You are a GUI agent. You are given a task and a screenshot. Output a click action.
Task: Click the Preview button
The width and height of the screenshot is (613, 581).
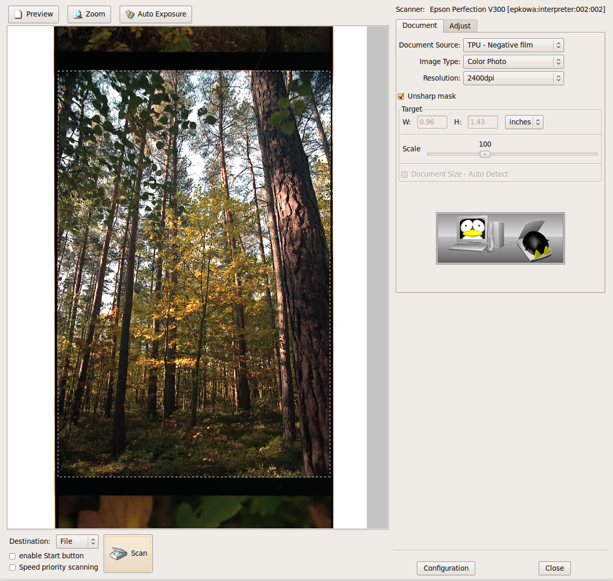coord(34,14)
